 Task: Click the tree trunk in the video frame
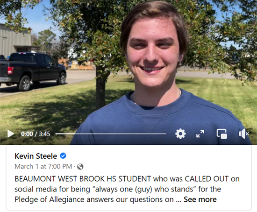coord(100,87)
